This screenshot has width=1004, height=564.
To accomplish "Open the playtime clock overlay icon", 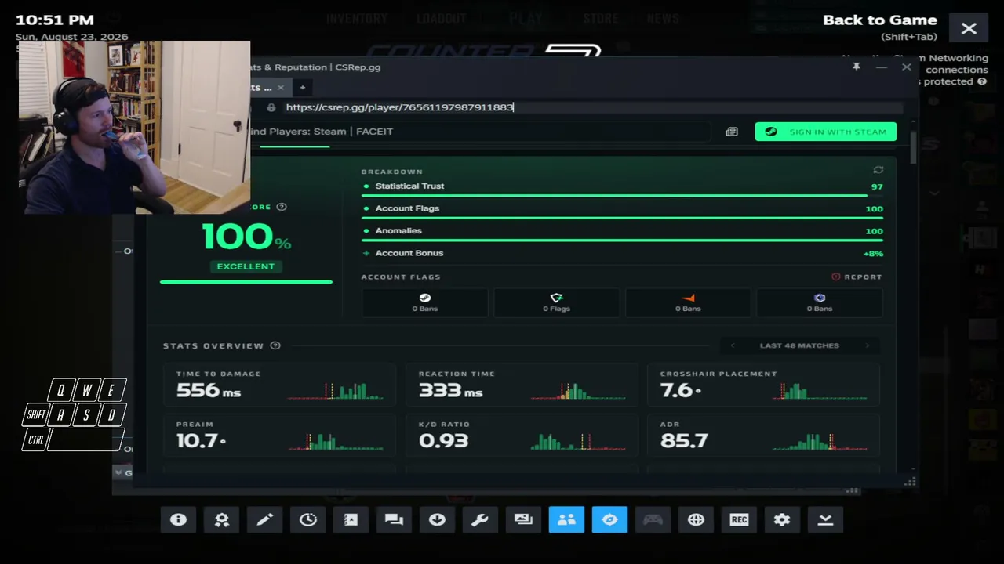I will coord(307,519).
